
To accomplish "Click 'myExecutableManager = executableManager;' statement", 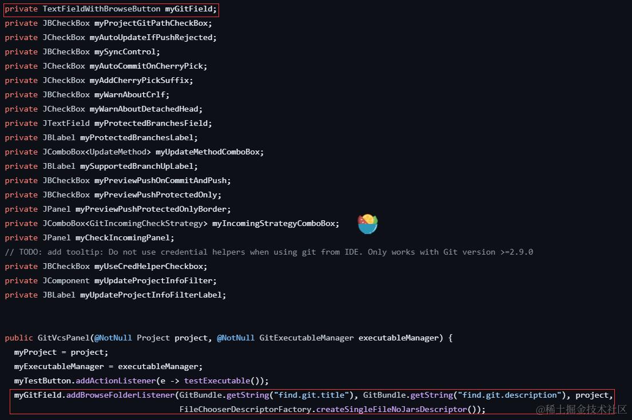I will [x=109, y=366].
